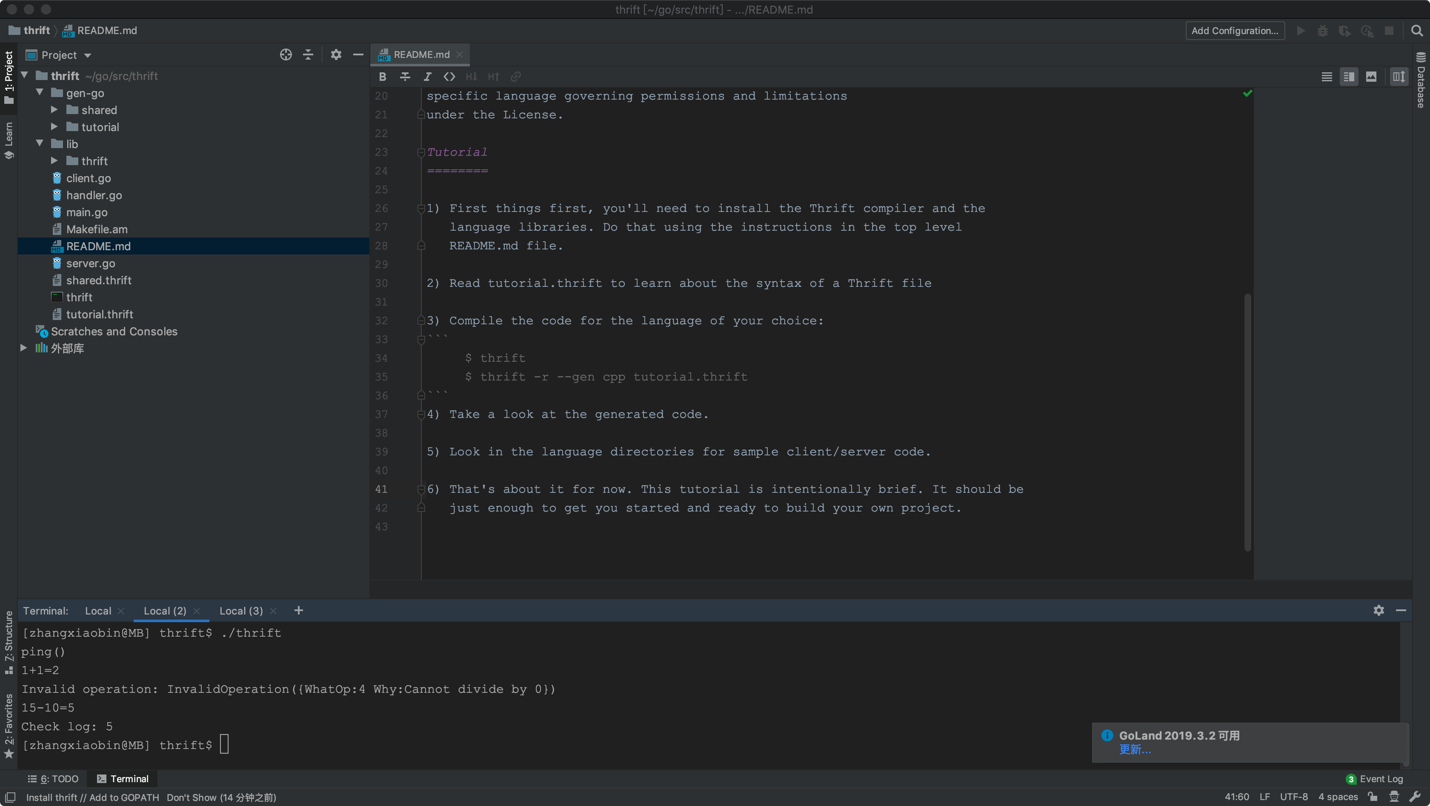Expand the 外部库 external libraries node
The image size is (1430, 806).
tap(23, 348)
